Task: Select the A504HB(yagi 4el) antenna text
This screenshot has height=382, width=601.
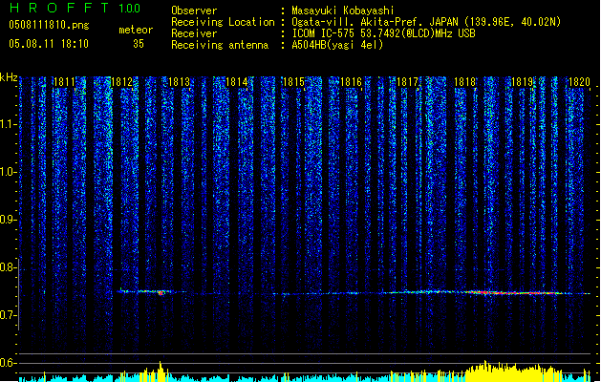Action: [x=337, y=45]
